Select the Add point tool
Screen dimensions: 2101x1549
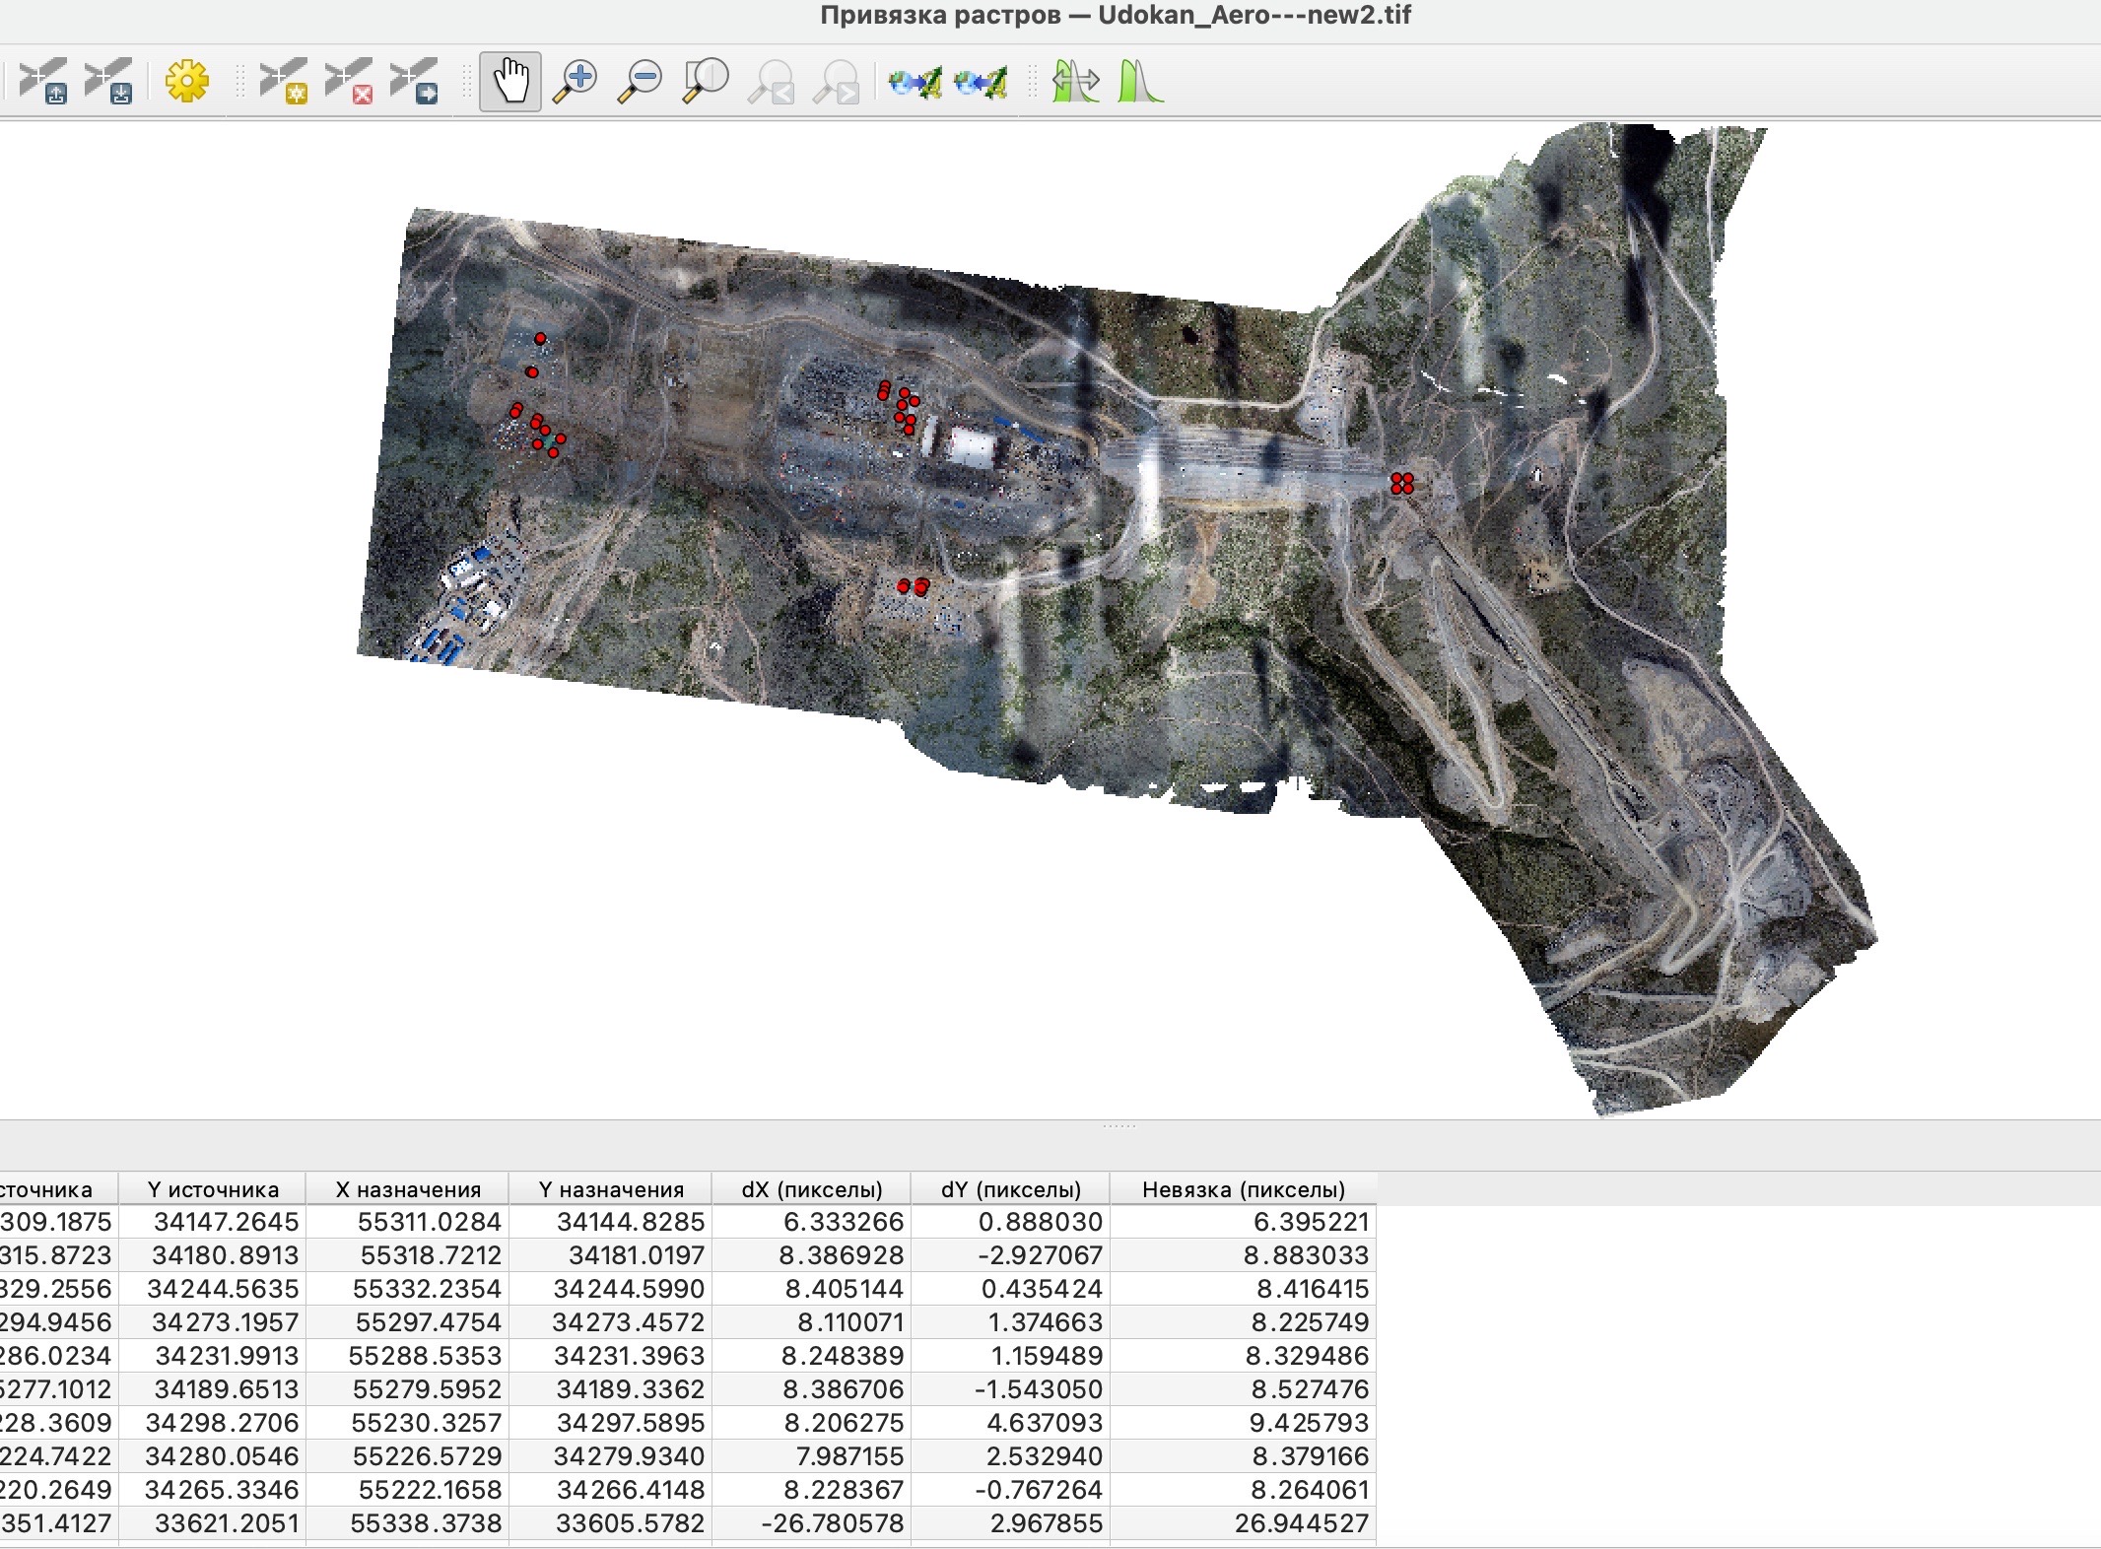click(x=284, y=81)
